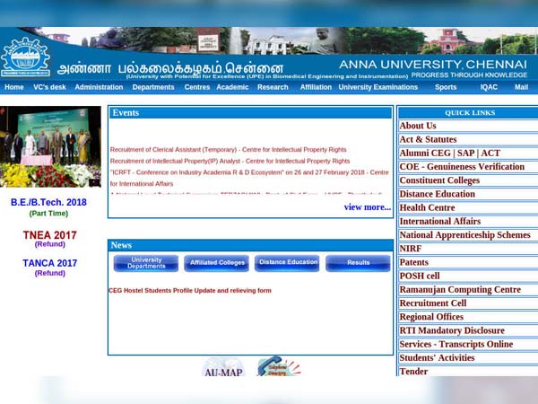Viewport: 538px width, 404px height.
Task: Click the Results news button
Action: [x=358, y=263]
